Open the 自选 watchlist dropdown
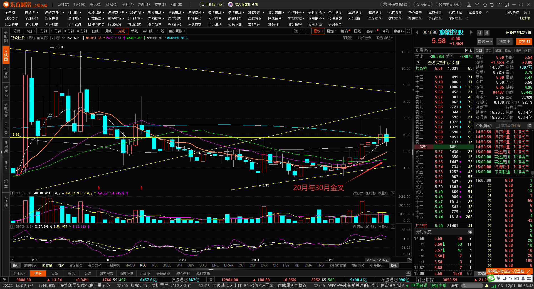Viewport: 534px width, 289px height. click(485, 41)
